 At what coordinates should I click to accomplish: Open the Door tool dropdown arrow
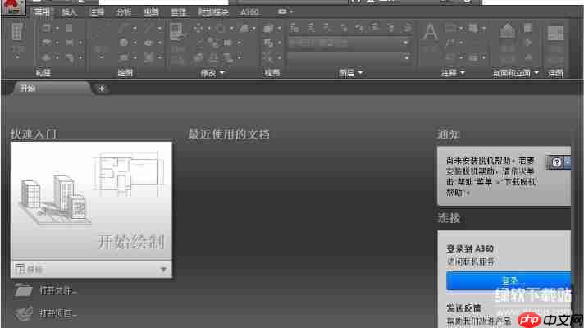57,43
